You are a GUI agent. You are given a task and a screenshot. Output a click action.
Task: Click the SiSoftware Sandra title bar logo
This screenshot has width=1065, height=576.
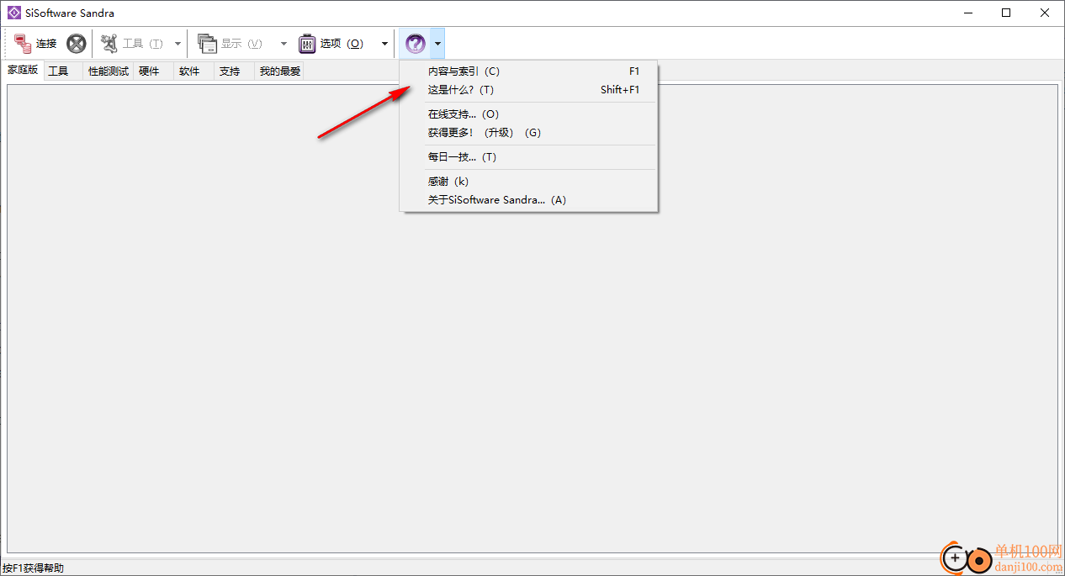pyautogui.click(x=14, y=13)
